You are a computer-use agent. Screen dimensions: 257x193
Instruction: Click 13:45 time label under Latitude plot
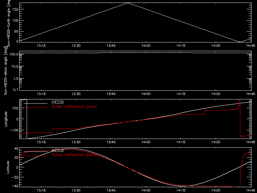111,190
